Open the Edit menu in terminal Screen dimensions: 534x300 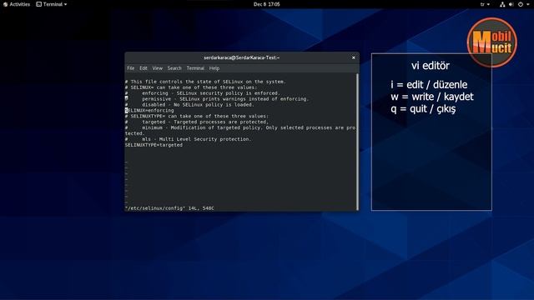pyautogui.click(x=144, y=68)
